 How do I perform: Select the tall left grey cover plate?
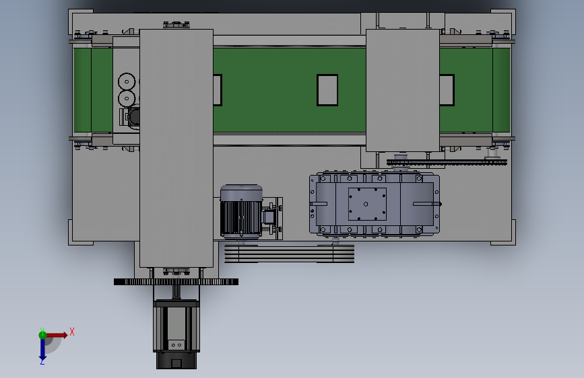click(x=176, y=148)
